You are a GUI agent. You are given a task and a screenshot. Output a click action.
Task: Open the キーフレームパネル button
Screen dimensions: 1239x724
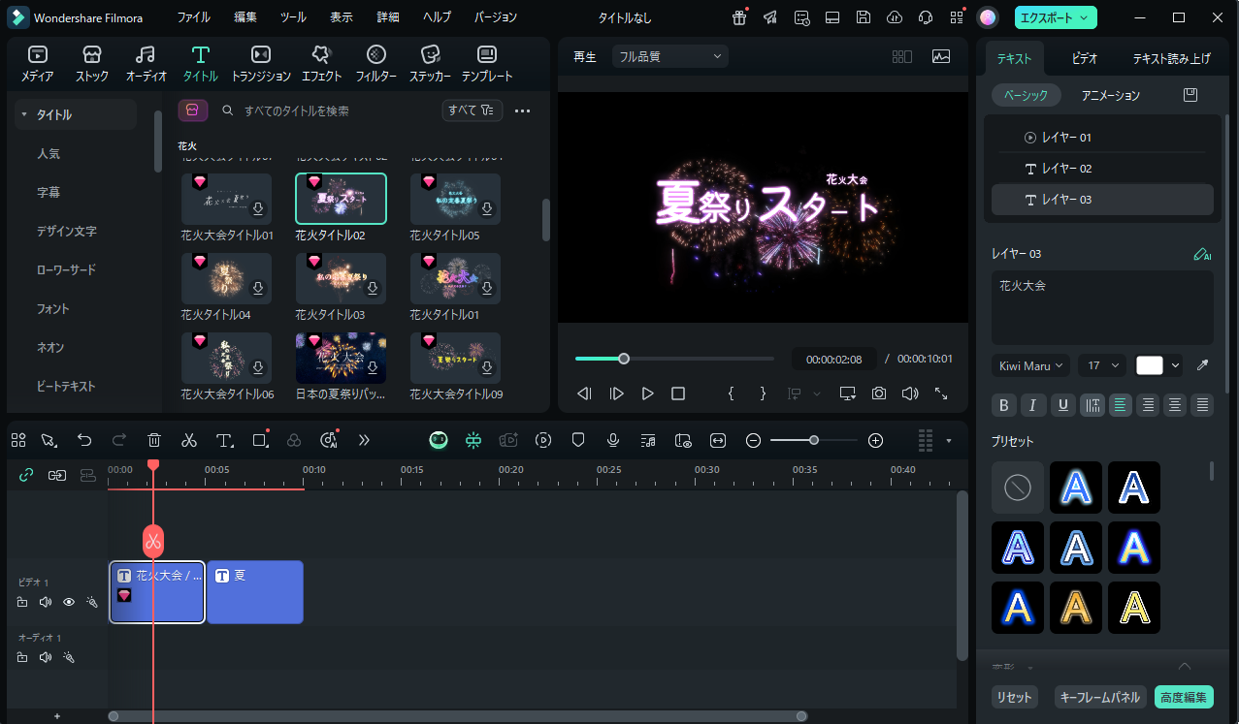pos(1099,697)
